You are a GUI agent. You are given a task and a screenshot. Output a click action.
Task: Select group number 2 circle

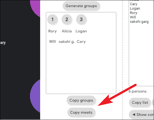point(67,19)
